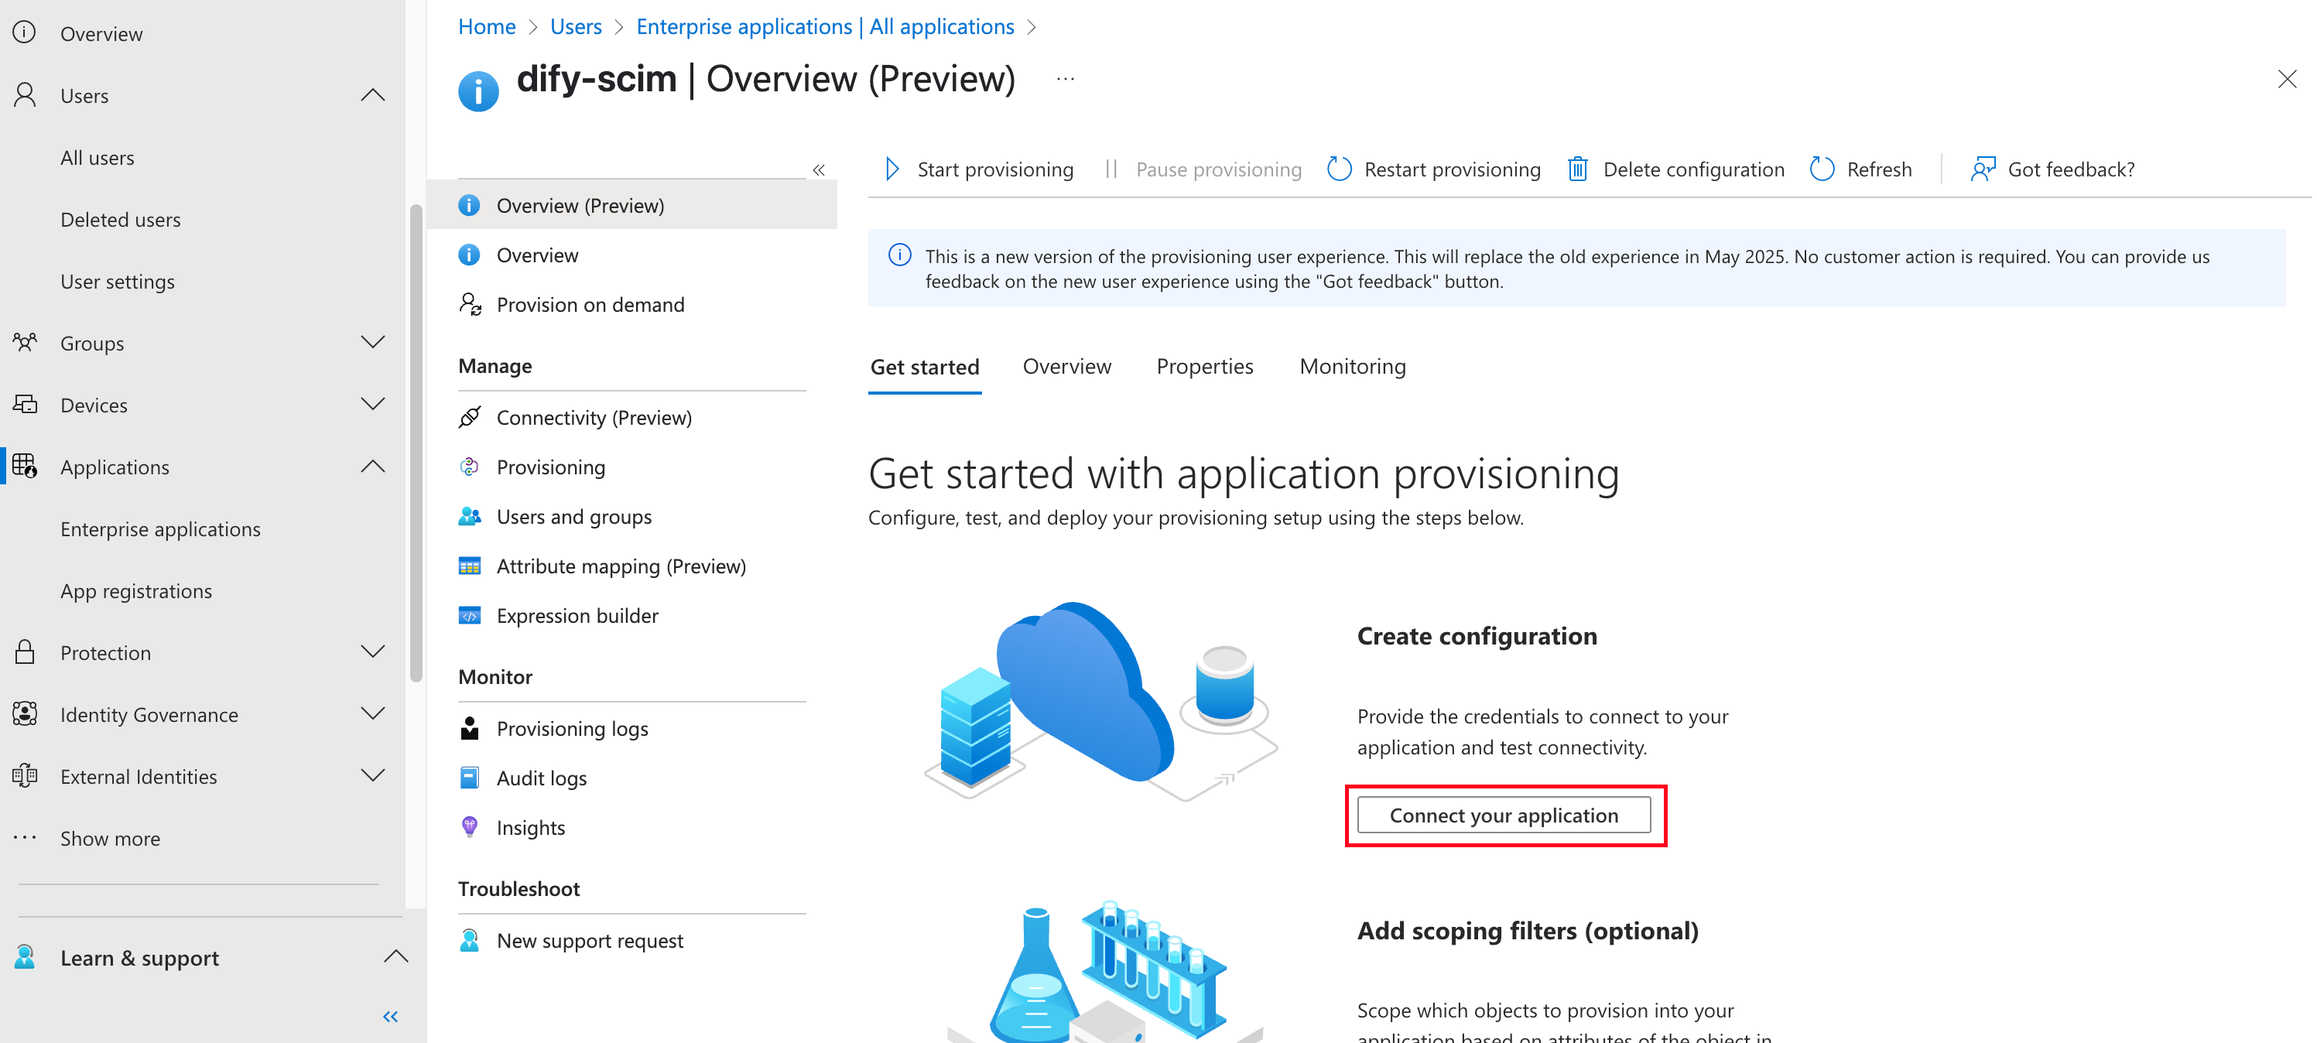The width and height of the screenshot is (2317, 1043).
Task: Click the left sidebar vertical scrollbar
Action: point(416,443)
